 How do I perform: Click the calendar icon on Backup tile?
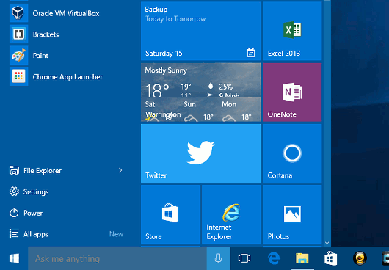[251, 53]
